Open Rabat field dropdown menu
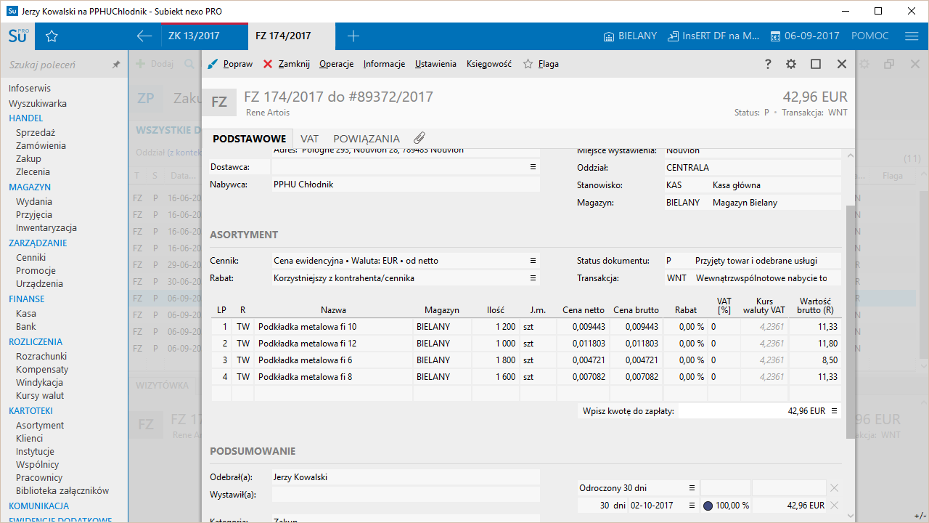The image size is (929, 523). pos(533,277)
